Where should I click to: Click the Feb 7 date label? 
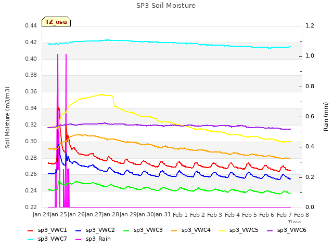click(x=284, y=215)
